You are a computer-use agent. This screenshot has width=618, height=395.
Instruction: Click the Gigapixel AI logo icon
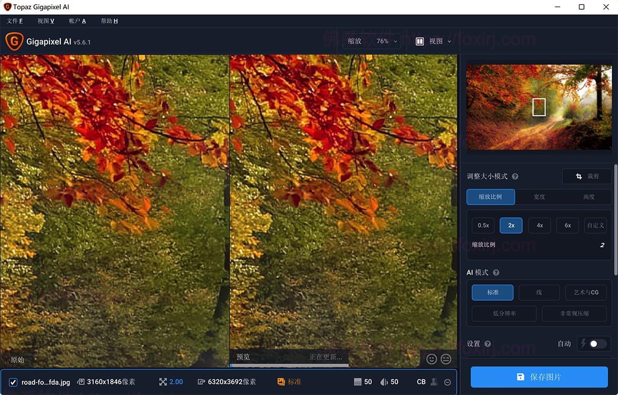[x=14, y=41]
